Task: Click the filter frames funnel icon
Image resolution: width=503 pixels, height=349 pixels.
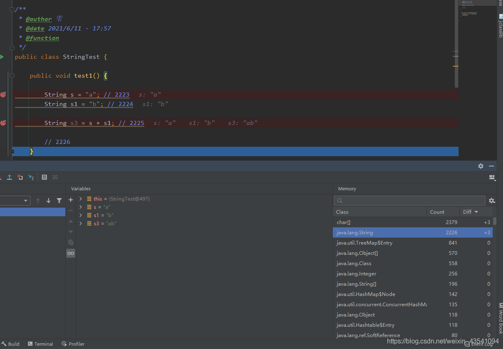Action: [59, 201]
